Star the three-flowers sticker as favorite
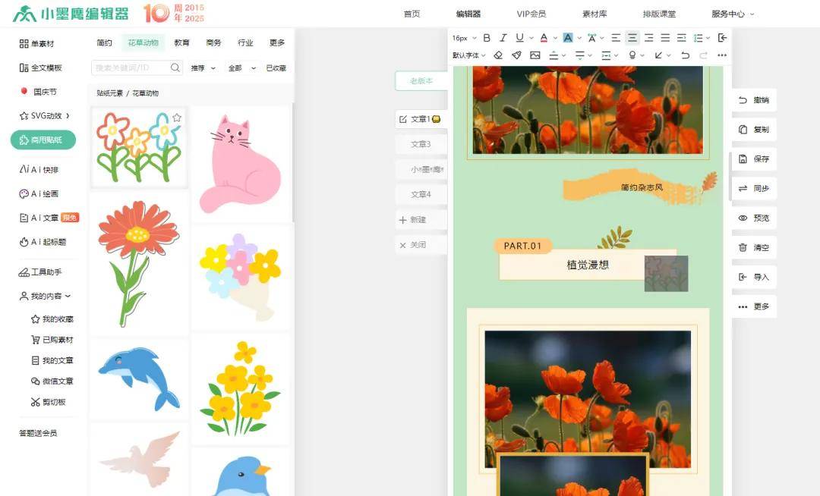 coord(177,118)
